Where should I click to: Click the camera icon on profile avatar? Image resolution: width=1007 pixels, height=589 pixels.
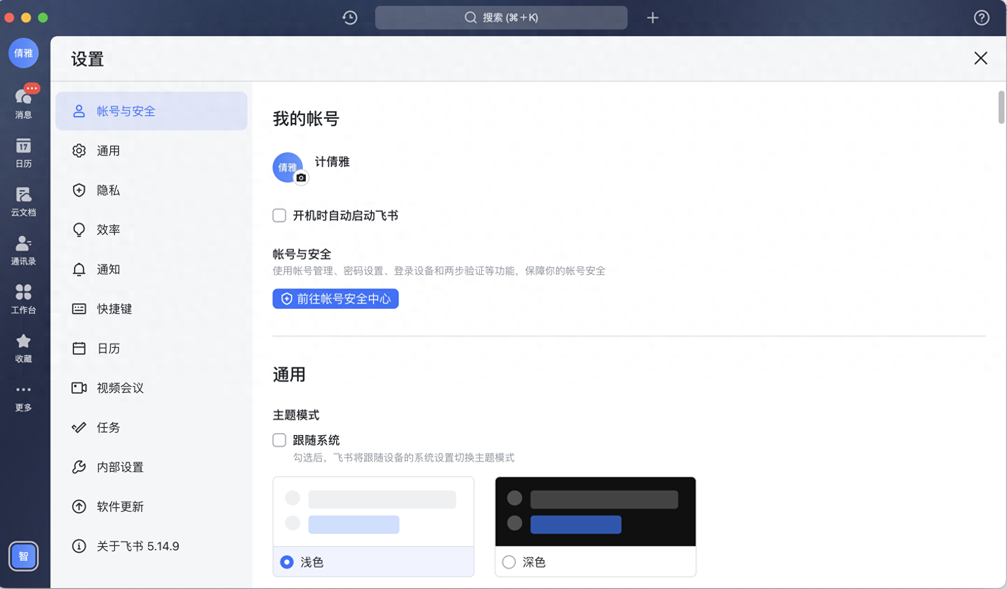(301, 178)
